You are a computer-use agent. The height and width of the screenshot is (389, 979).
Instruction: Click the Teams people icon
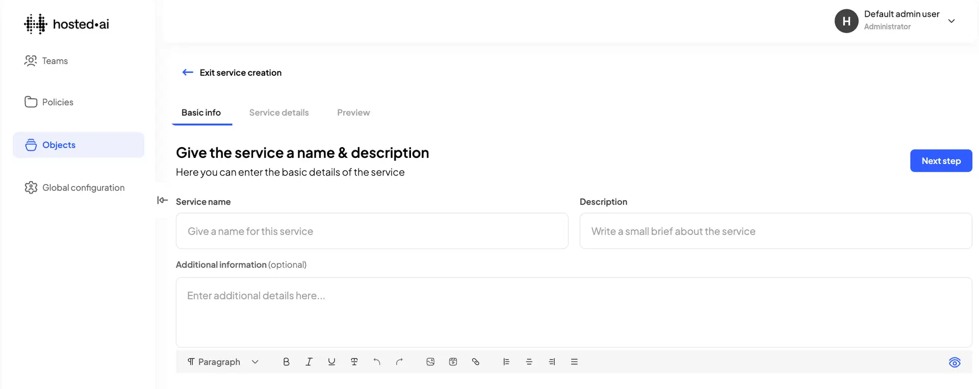31,61
